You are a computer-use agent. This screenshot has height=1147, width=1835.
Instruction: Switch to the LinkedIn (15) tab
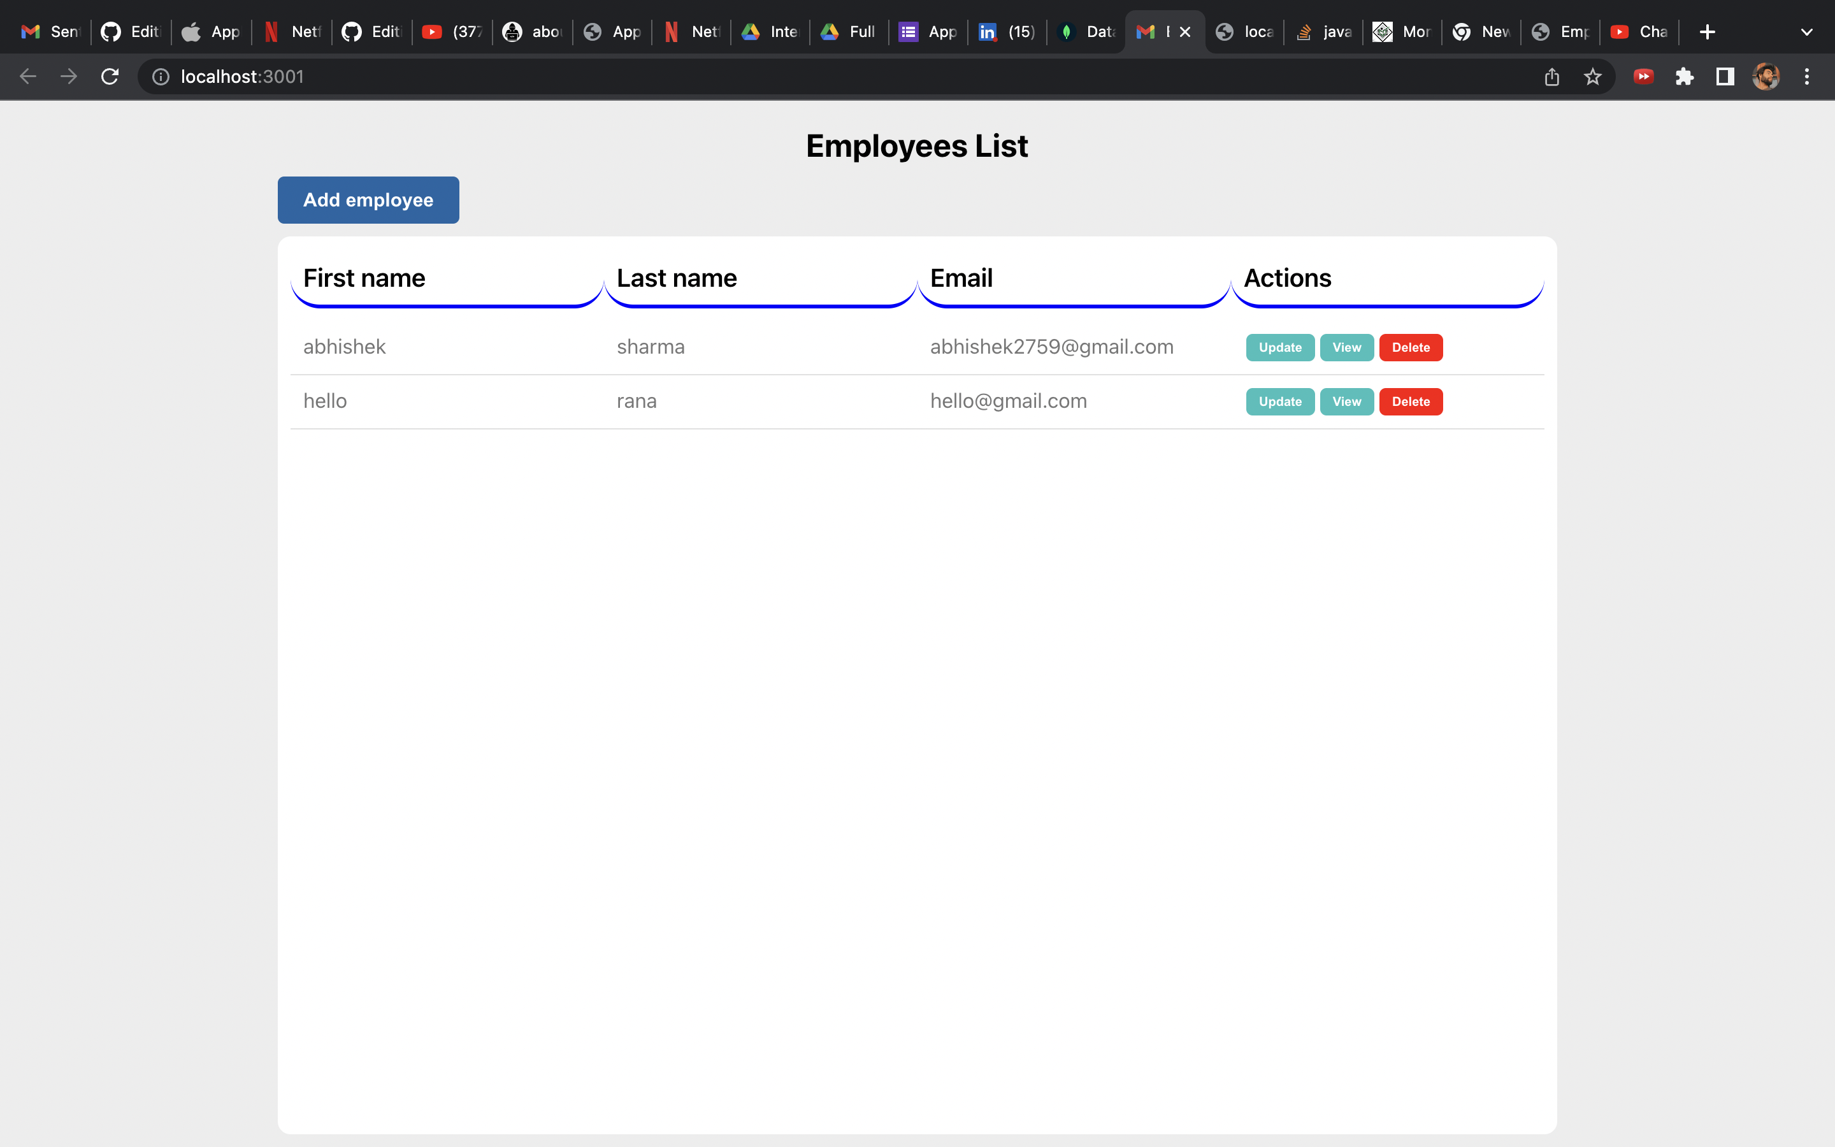pos(1007,32)
